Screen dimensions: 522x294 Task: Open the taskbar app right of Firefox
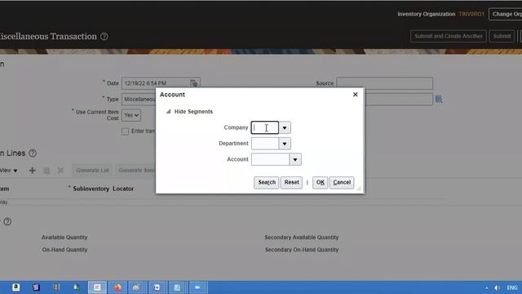[x=136, y=287]
